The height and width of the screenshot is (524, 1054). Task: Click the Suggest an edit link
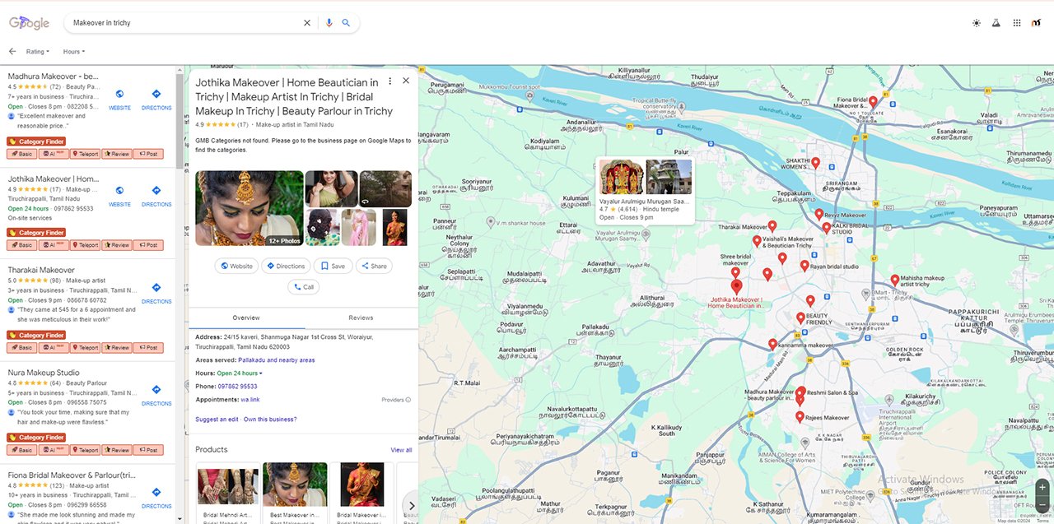pos(217,420)
